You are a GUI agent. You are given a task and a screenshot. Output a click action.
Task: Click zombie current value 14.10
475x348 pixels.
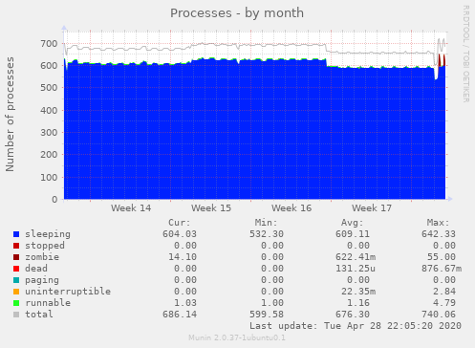click(183, 257)
